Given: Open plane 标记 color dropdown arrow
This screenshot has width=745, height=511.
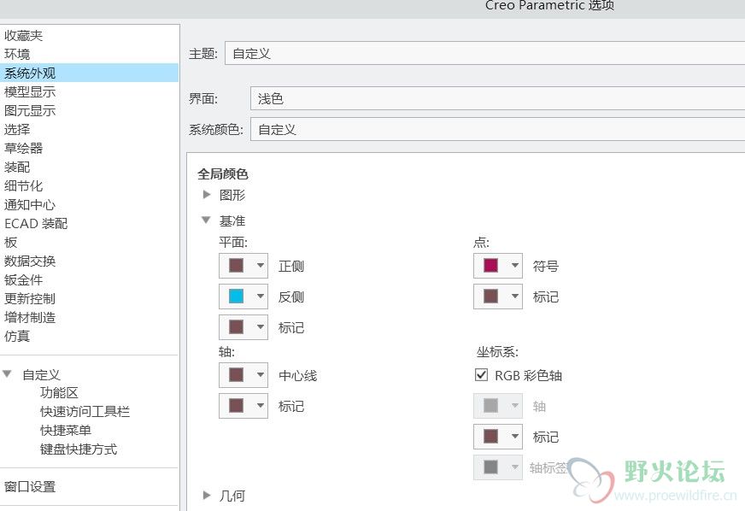Looking at the screenshot, I should tap(261, 327).
